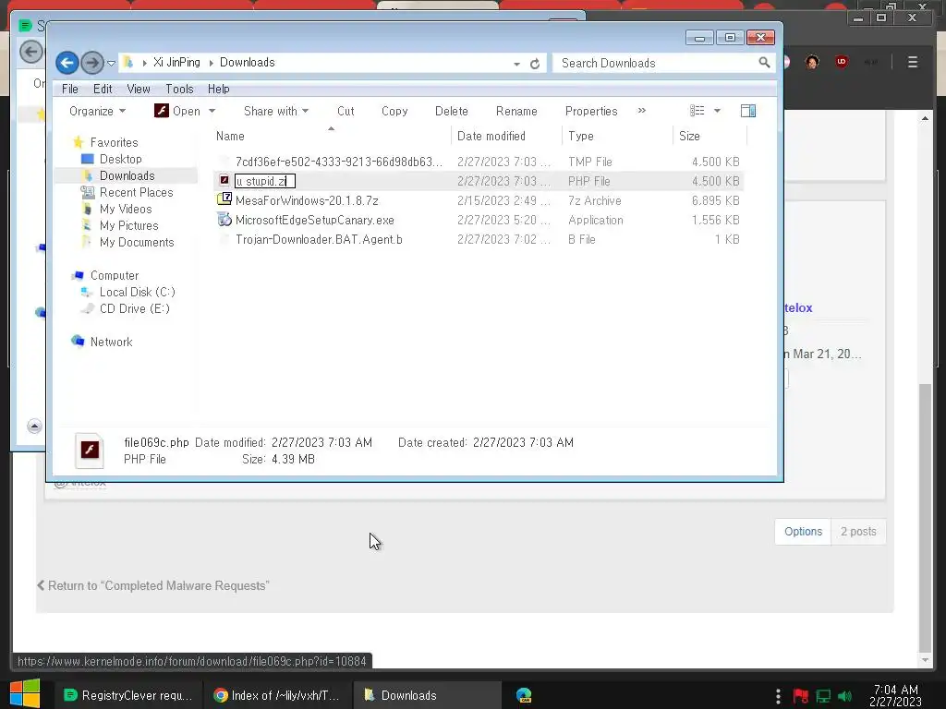The image size is (946, 709).
Task: Open the View menu
Action: point(139,89)
